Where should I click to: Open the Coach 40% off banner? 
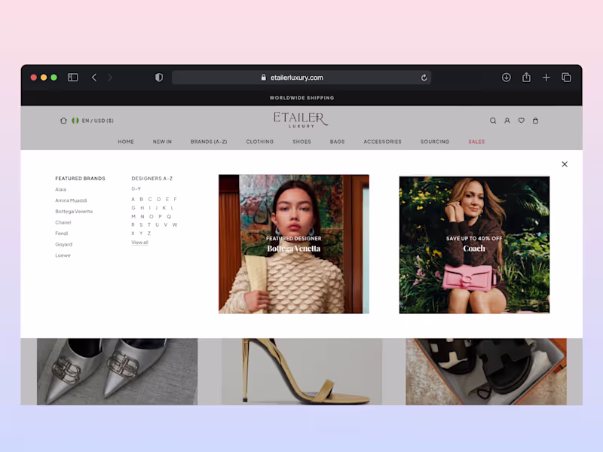[474, 245]
